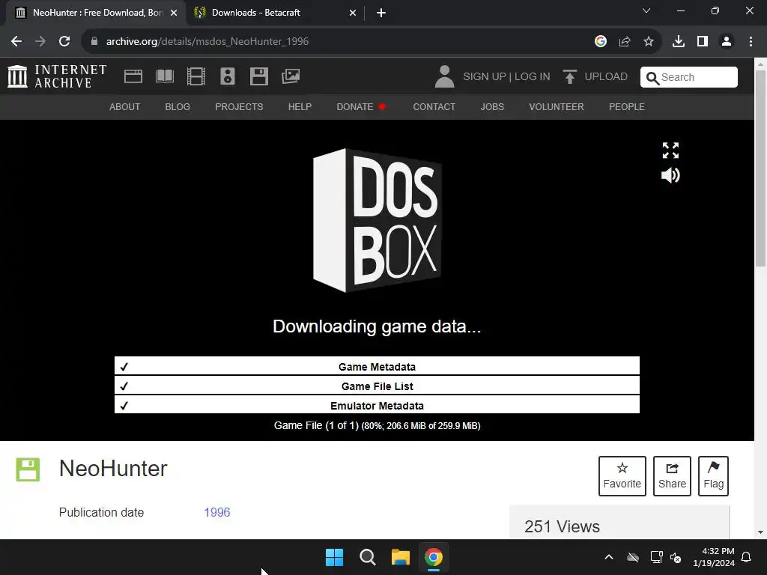Screen dimensions: 767x575
Task: Open the Web archive icon in header
Action: tap(133, 76)
